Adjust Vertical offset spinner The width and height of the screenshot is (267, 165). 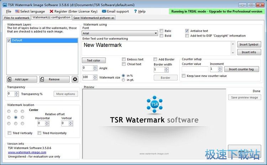71,123
